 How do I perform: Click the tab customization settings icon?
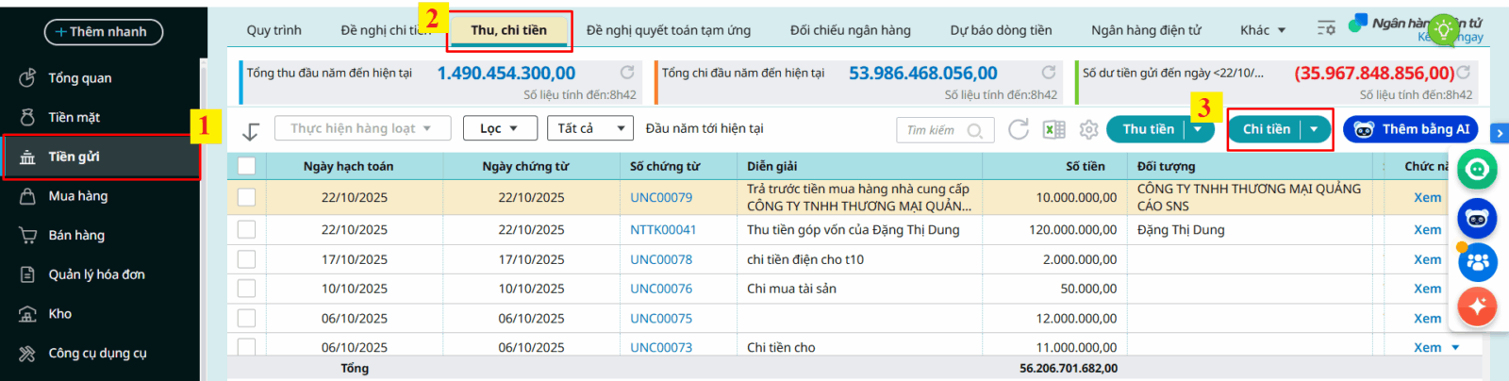click(1326, 29)
